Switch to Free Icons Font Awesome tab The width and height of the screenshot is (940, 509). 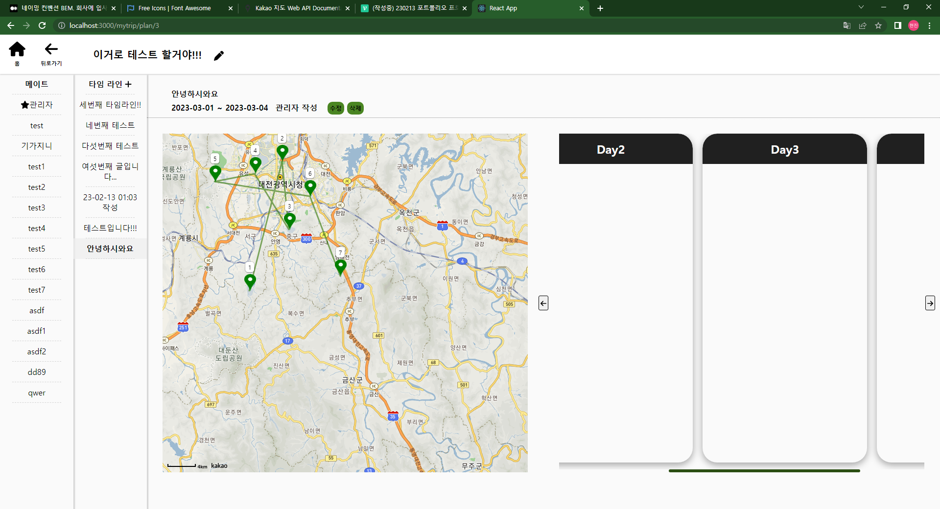[174, 8]
